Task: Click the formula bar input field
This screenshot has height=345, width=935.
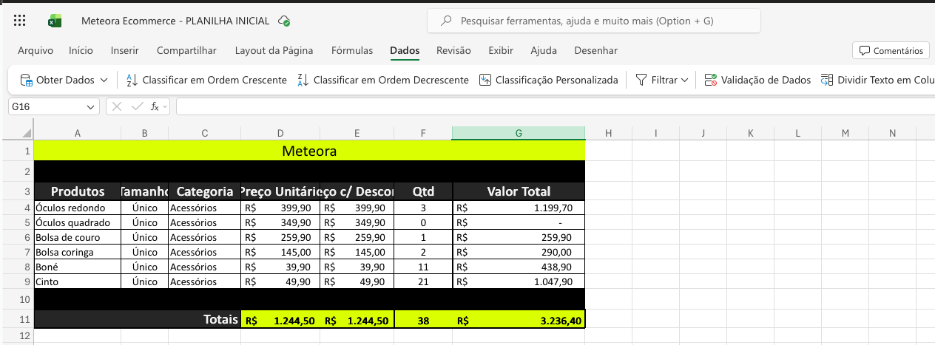Action: pos(556,106)
